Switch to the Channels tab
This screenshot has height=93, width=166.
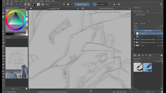143,24
